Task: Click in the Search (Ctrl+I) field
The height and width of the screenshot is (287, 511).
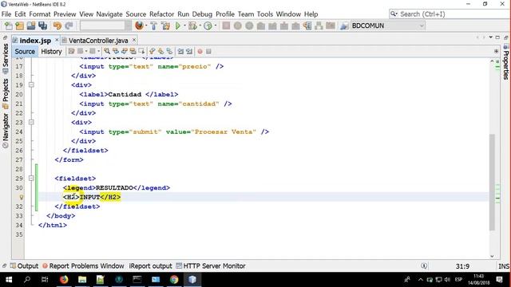Action: click(450, 14)
